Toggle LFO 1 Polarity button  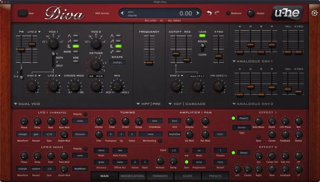pos(85,114)
